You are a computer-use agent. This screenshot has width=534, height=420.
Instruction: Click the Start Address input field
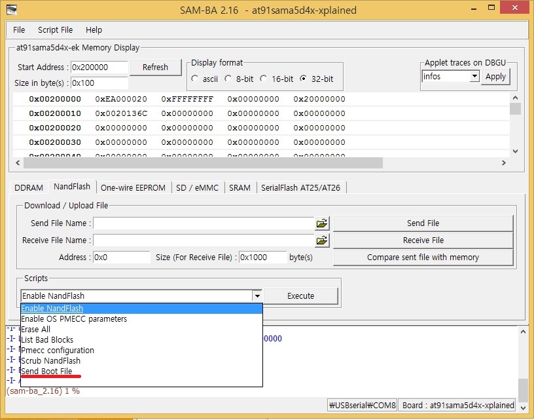(98, 67)
